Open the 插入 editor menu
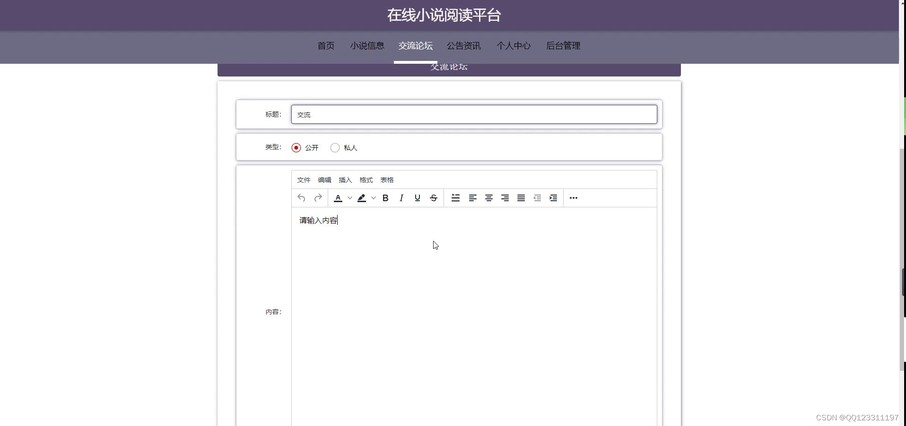This screenshot has width=906, height=426. pos(345,180)
